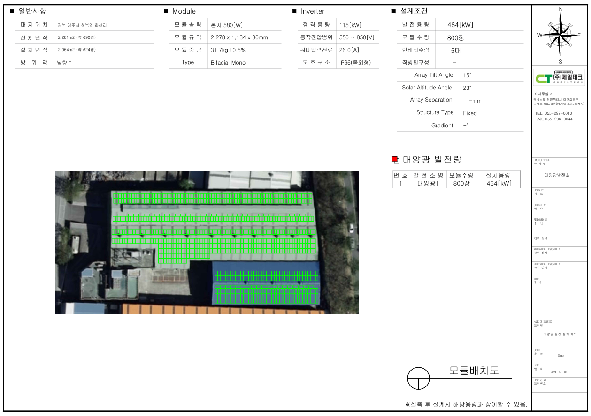This screenshot has width=591, height=416.
Task: Click the 모듈배치도 drawing title
Action: 474,371
